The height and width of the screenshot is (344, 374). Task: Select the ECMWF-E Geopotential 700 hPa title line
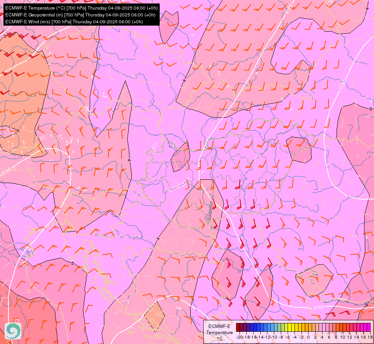(x=80, y=15)
